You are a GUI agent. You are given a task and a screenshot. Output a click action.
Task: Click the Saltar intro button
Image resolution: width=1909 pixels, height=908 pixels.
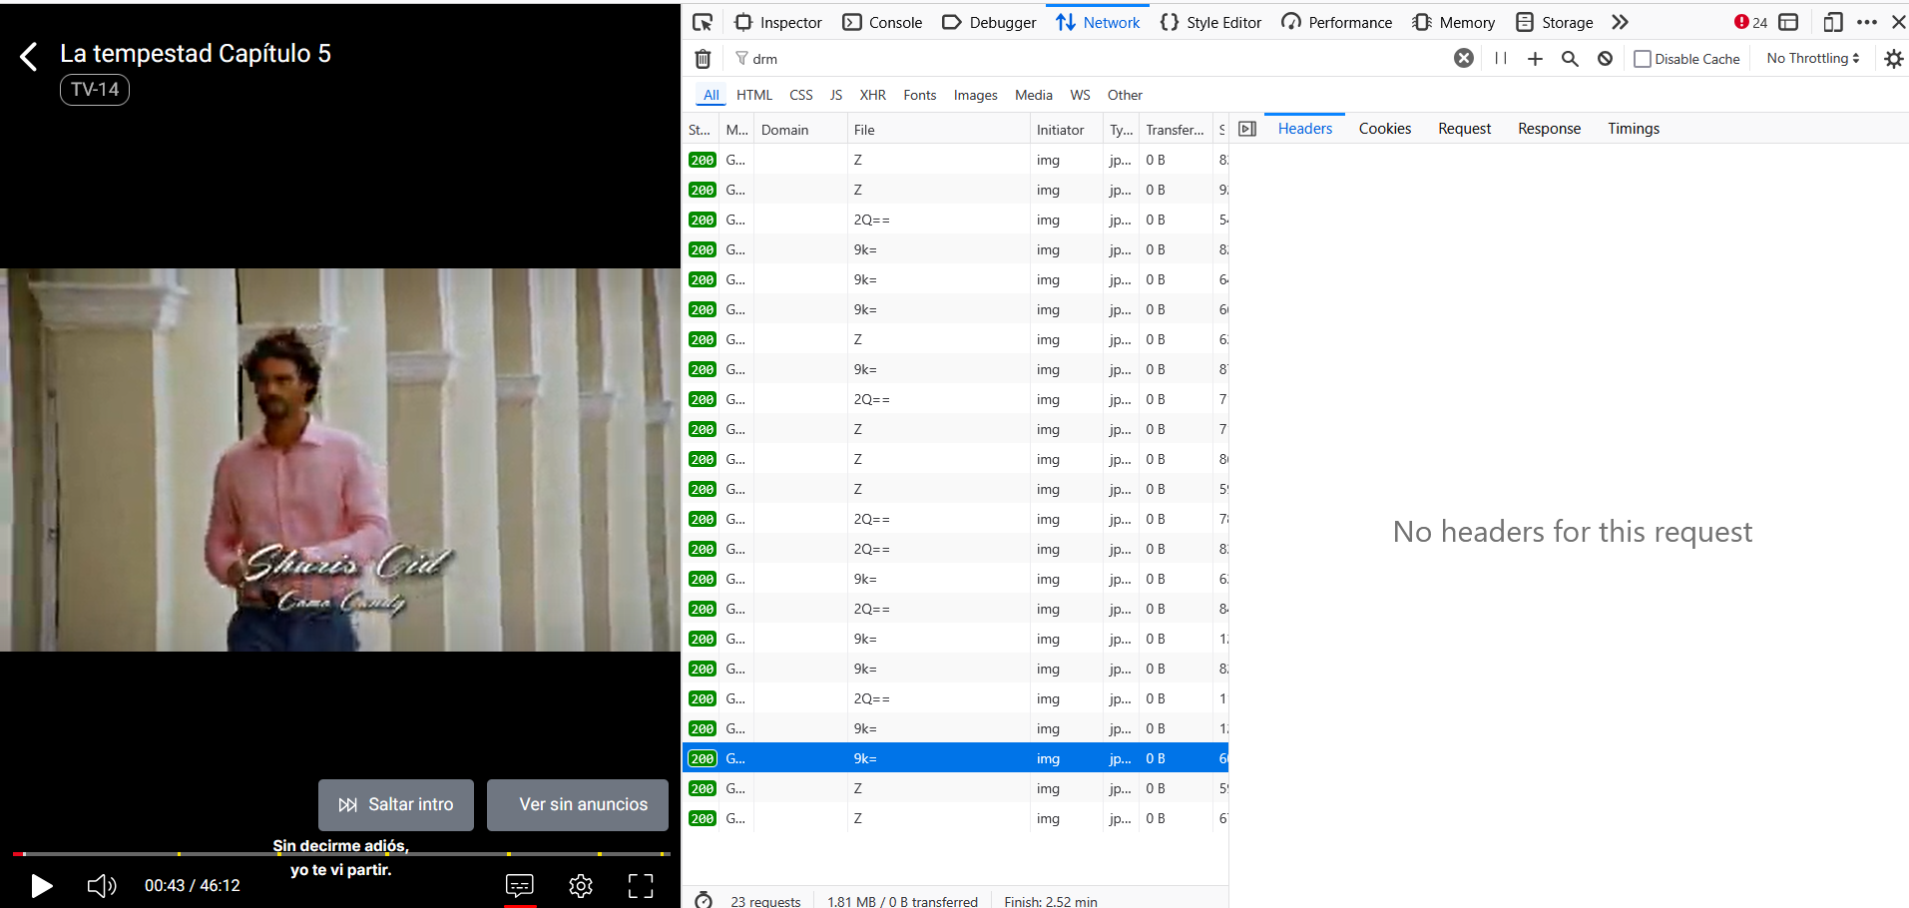tap(396, 804)
